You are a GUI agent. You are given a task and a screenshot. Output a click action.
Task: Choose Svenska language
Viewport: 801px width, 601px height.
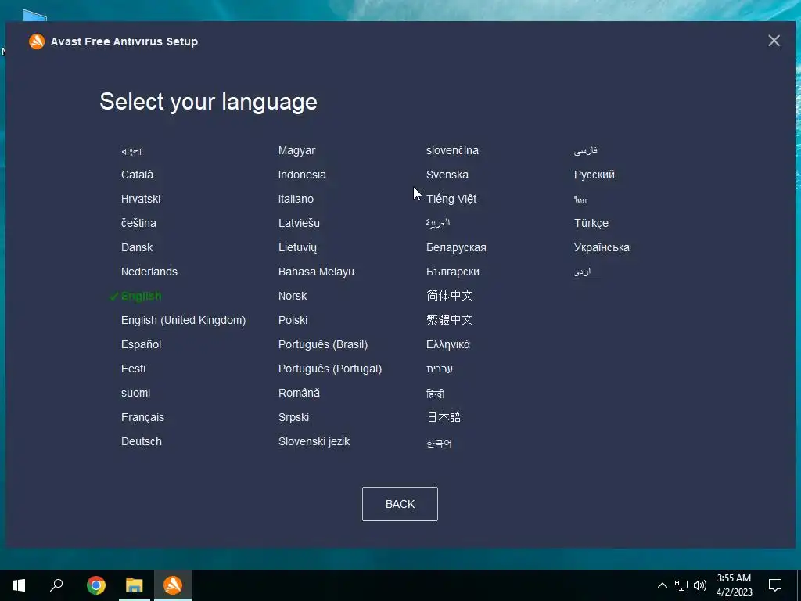point(447,175)
